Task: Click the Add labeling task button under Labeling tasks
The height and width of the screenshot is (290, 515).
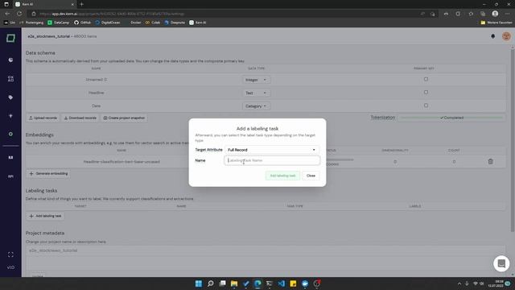Action: [45, 216]
